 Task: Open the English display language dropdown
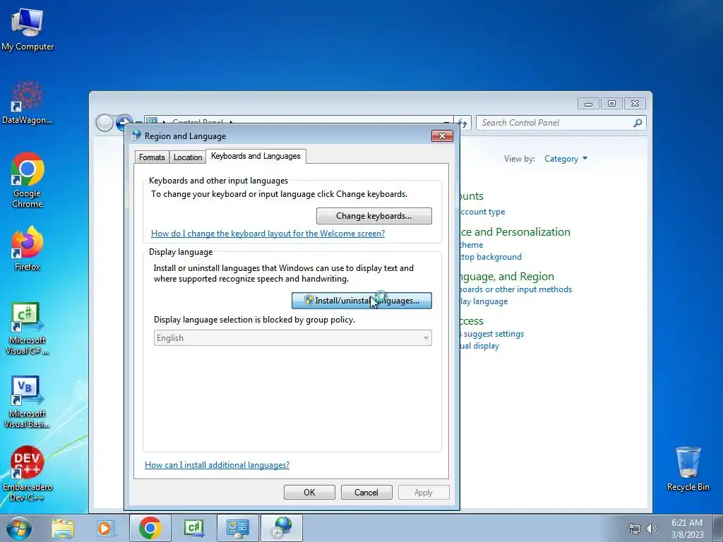[x=293, y=338]
